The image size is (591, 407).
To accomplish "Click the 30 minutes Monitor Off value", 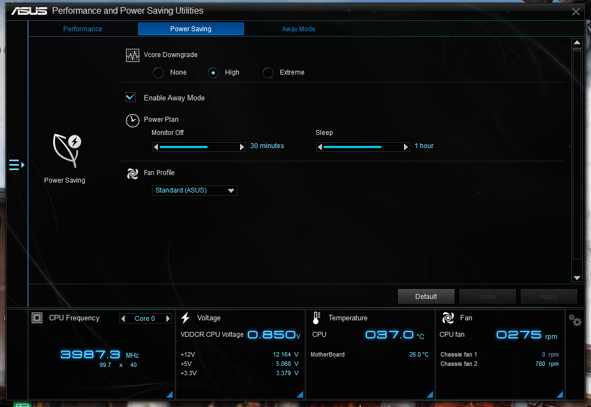I will (x=267, y=146).
